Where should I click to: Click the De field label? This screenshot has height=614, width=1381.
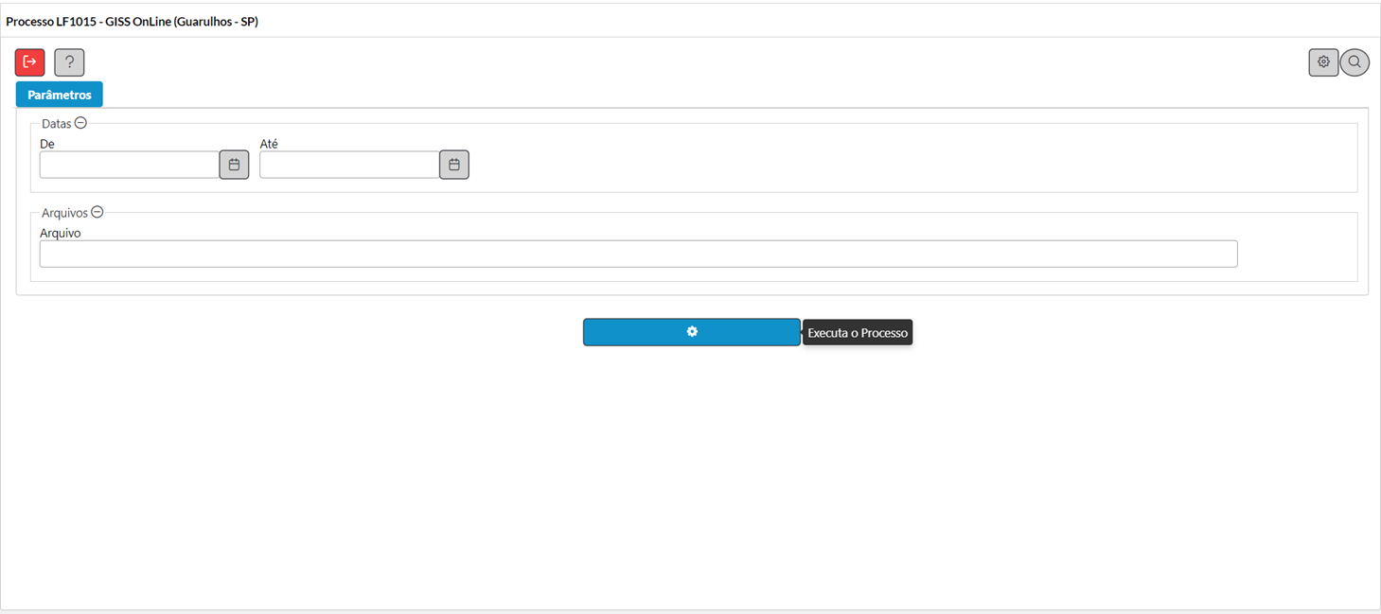tap(47, 144)
